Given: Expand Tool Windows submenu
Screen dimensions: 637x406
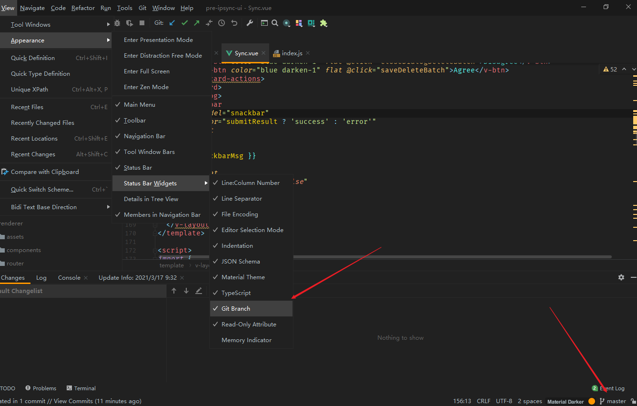Looking at the screenshot, I should (56, 25).
